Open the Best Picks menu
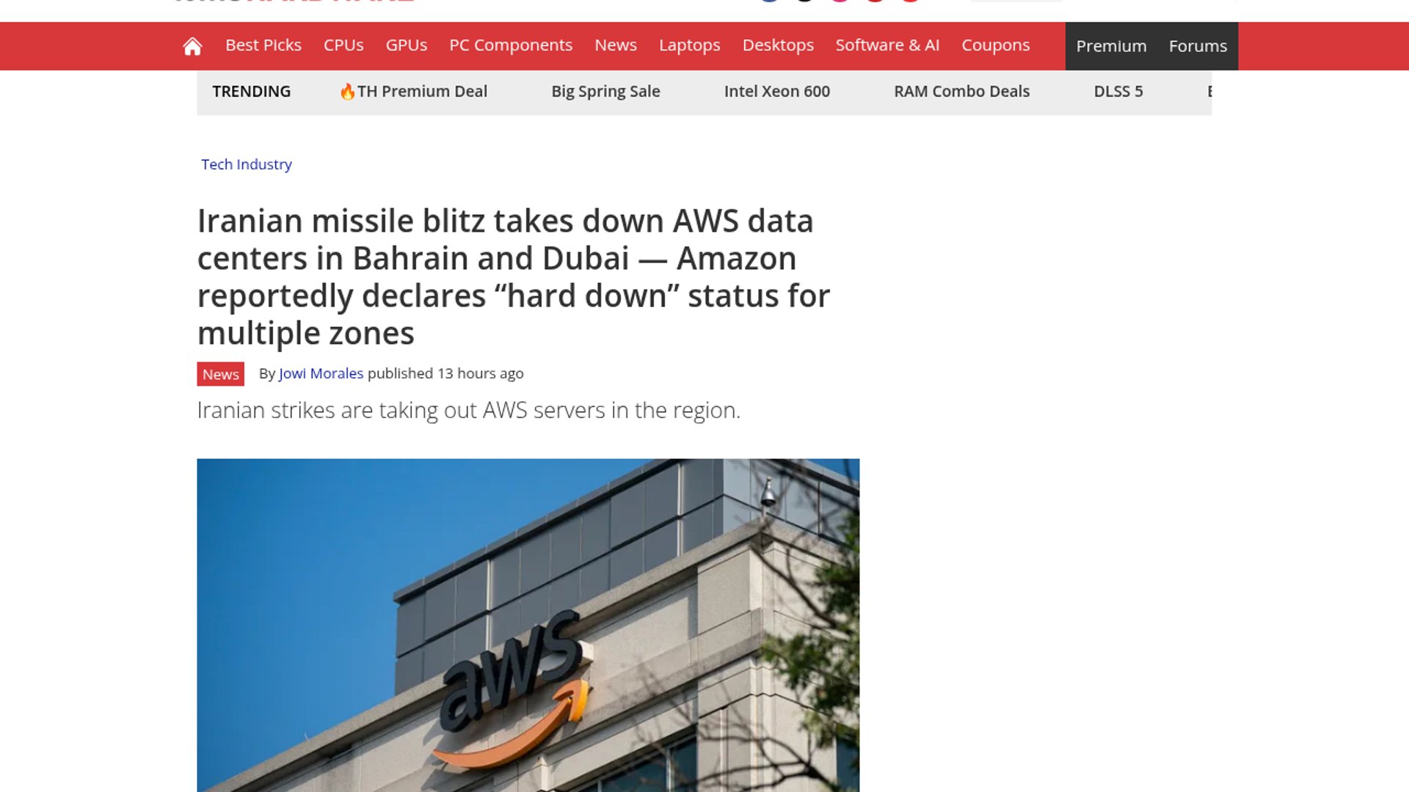 [x=263, y=45]
